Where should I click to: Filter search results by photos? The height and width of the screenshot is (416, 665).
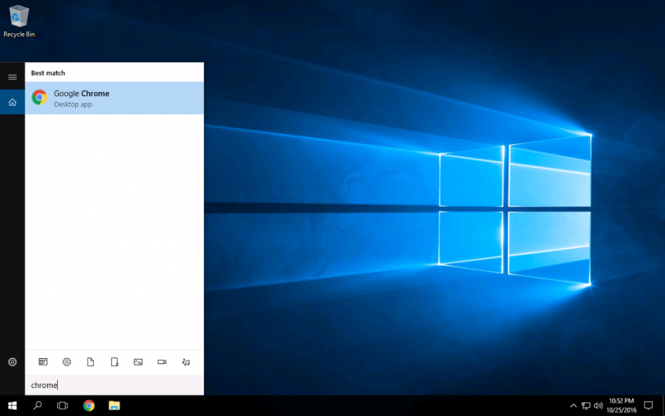(138, 362)
